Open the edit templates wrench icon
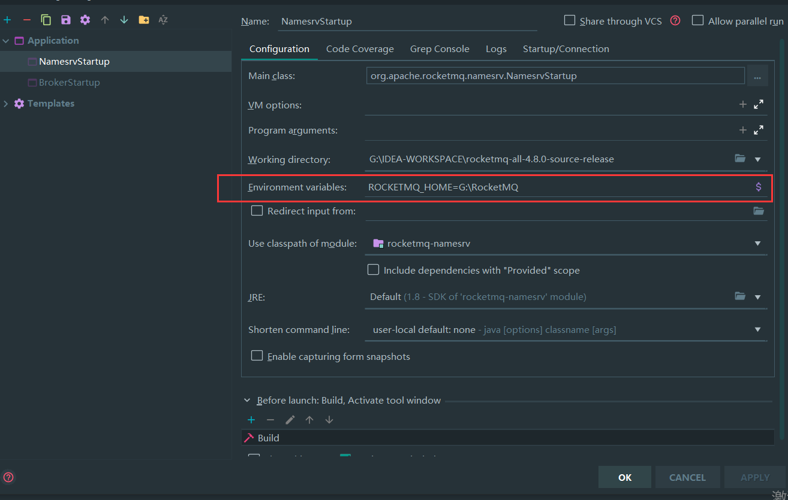The image size is (788, 500). [x=85, y=20]
